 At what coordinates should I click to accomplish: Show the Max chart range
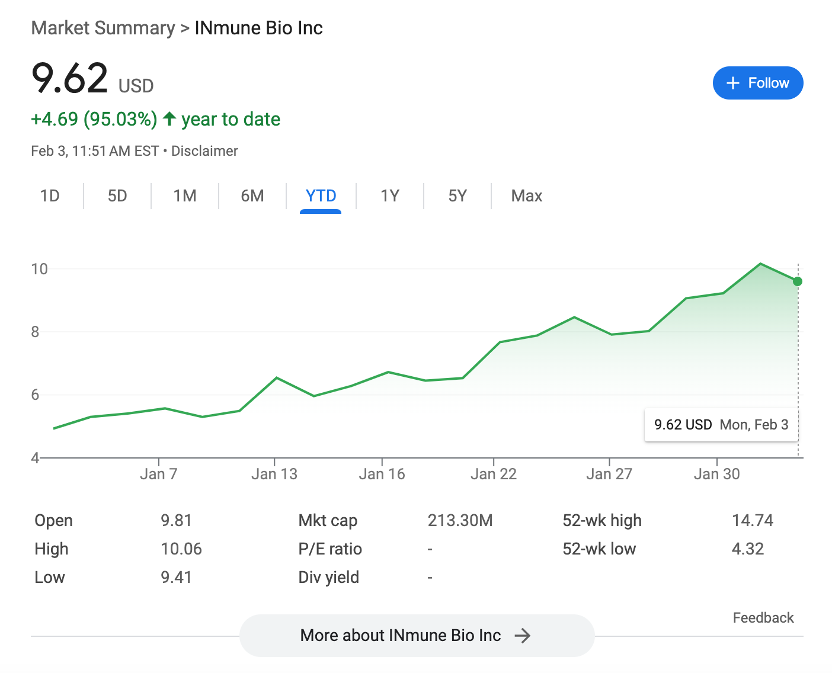coord(527,196)
